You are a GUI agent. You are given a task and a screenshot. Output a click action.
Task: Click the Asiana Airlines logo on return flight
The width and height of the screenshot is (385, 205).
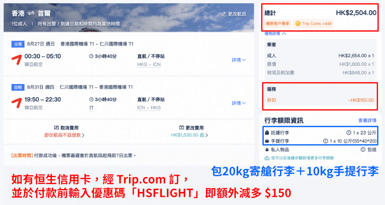[17, 103]
